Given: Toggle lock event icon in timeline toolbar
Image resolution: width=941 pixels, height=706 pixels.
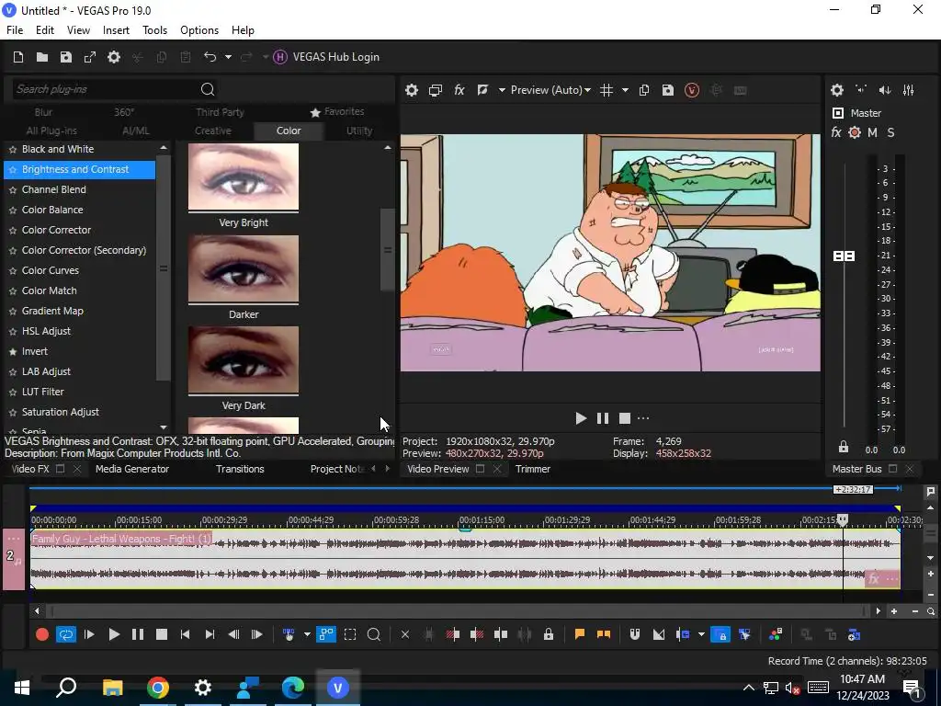Looking at the screenshot, I should coord(549,634).
